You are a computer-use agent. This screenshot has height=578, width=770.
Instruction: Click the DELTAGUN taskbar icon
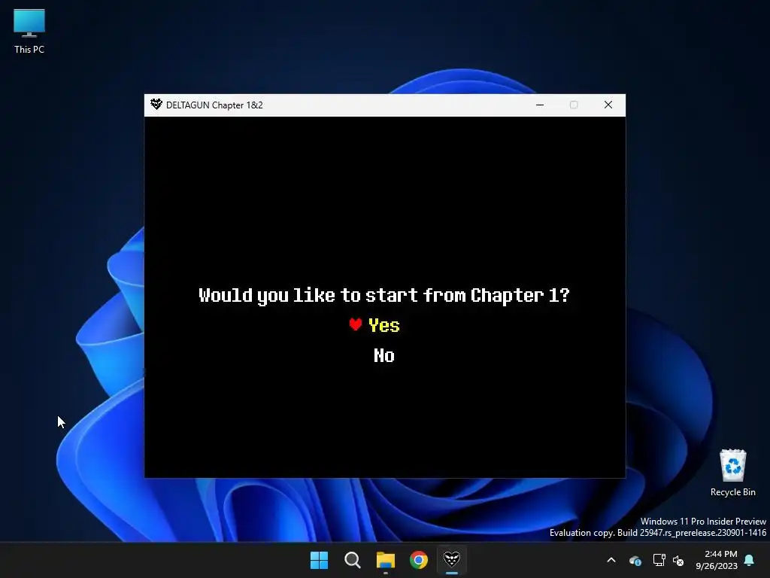(452, 559)
